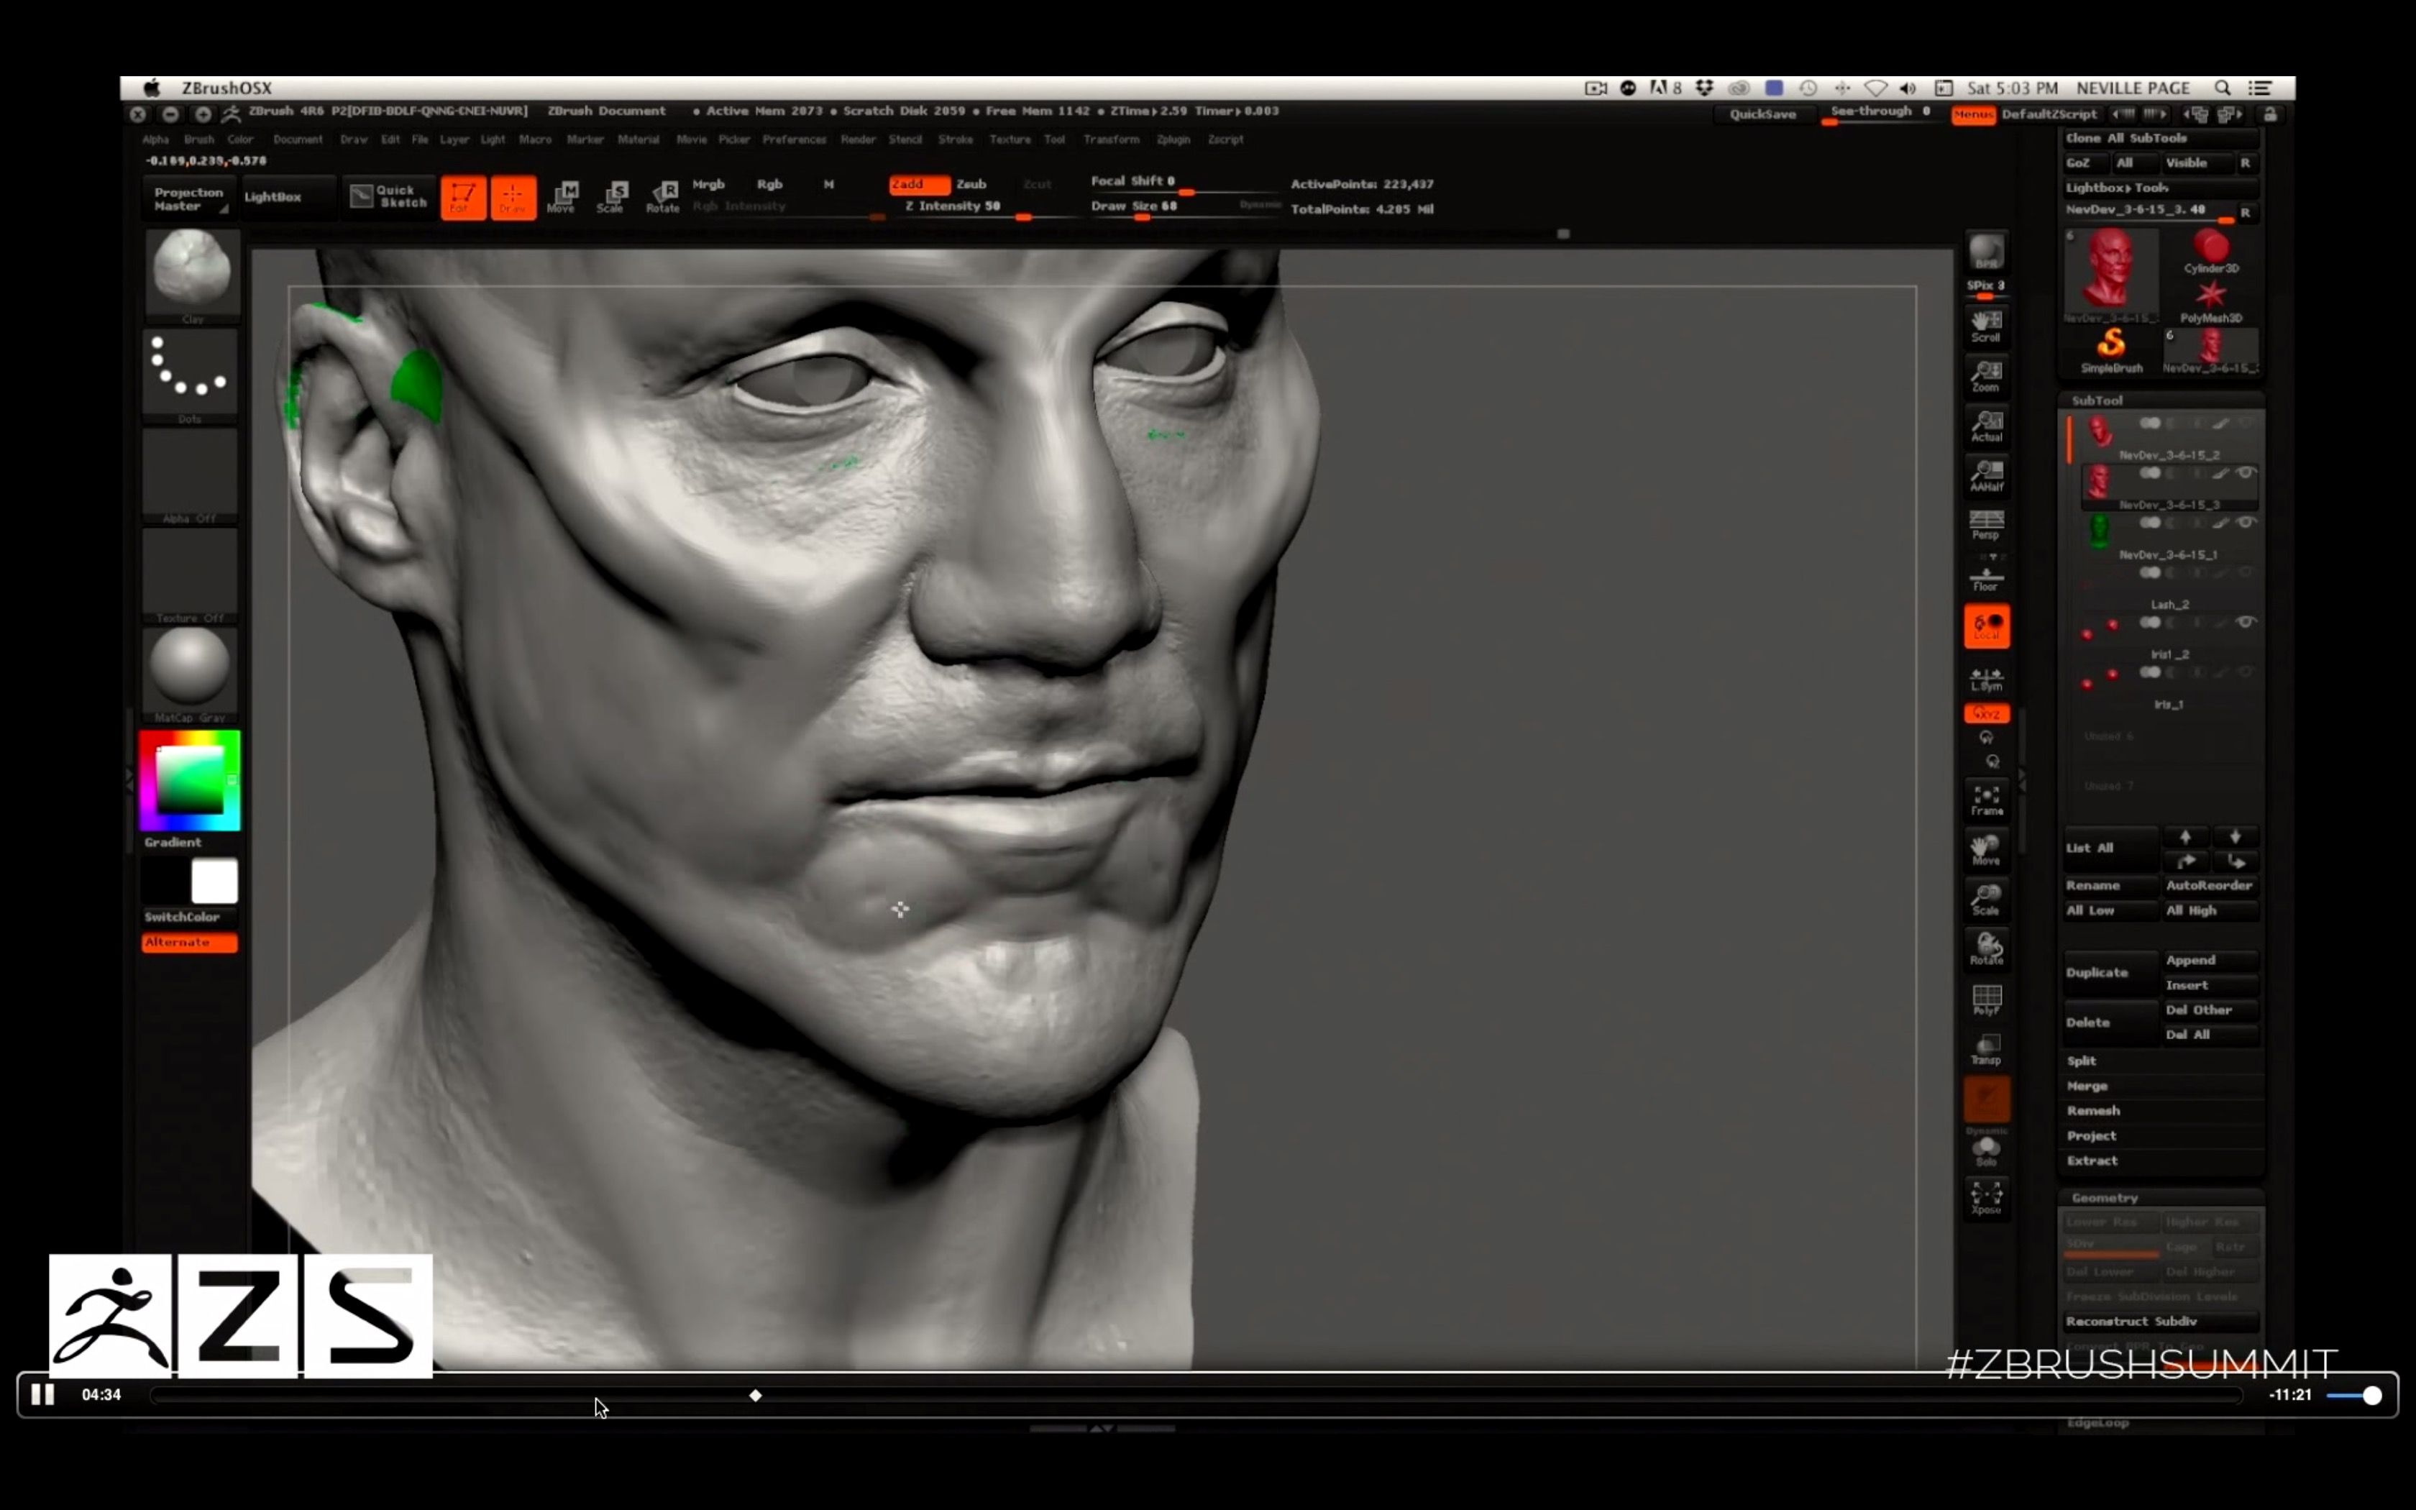Viewport: 2416px width, 1510px height.
Task: Toggle Zadd sculpting mode
Action: point(918,185)
